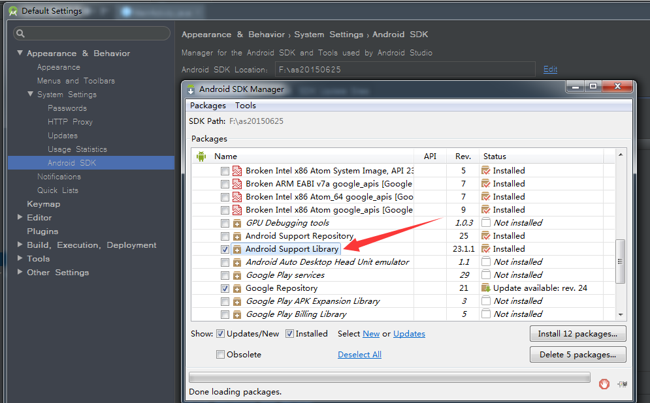Click the Android SDK Manager window icon
The image size is (650, 403).
pyautogui.click(x=191, y=89)
